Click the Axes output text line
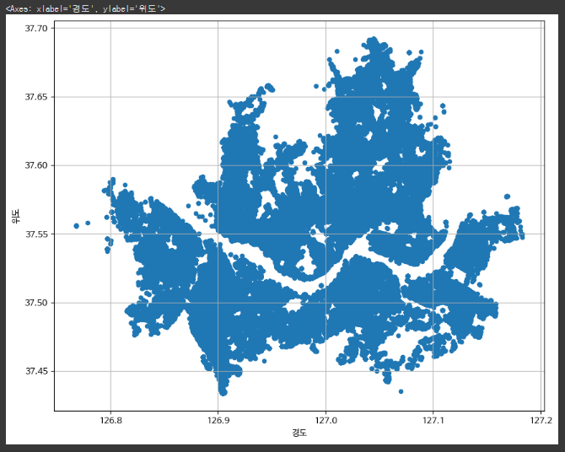565x452 pixels. 85,8
